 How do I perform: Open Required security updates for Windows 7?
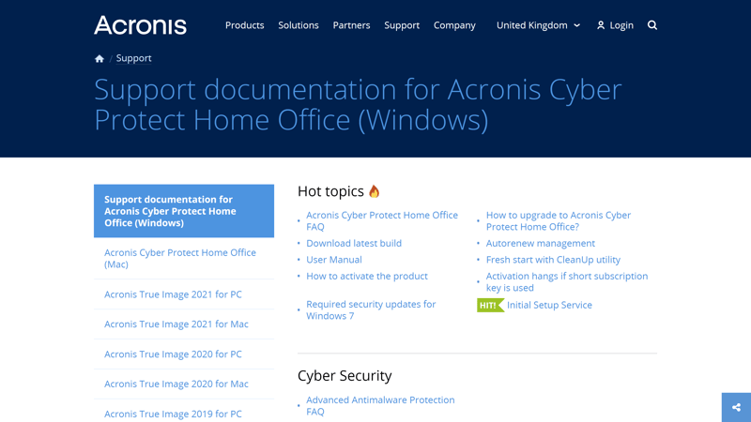[x=371, y=310]
